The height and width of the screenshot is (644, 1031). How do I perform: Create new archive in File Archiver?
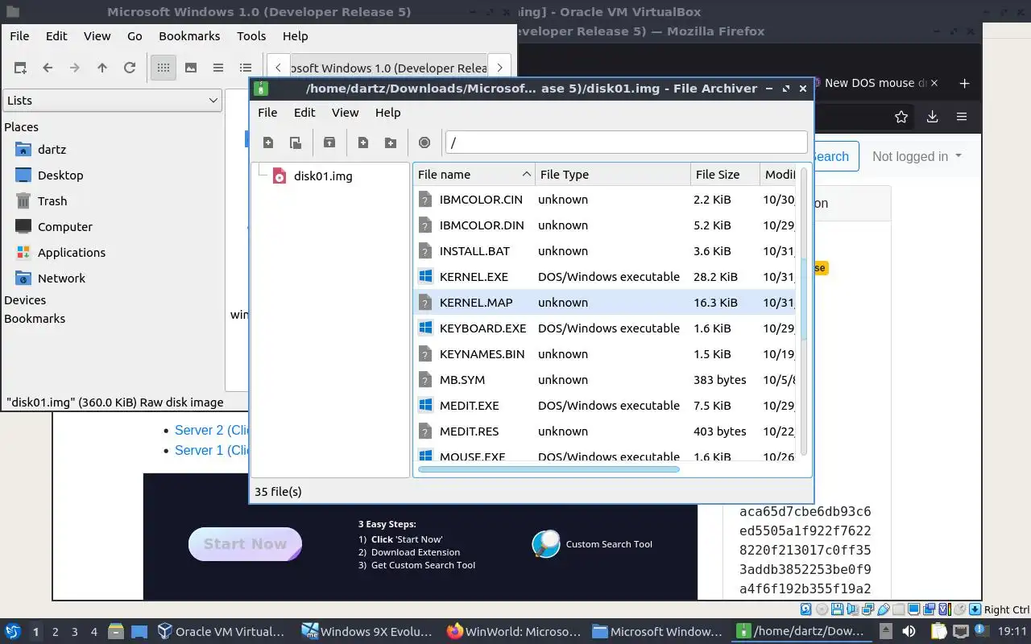[x=268, y=142]
